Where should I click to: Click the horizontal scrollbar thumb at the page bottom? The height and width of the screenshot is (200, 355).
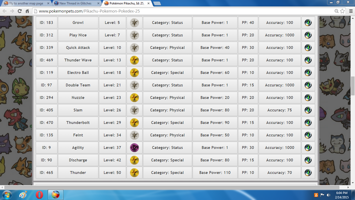(172, 187)
